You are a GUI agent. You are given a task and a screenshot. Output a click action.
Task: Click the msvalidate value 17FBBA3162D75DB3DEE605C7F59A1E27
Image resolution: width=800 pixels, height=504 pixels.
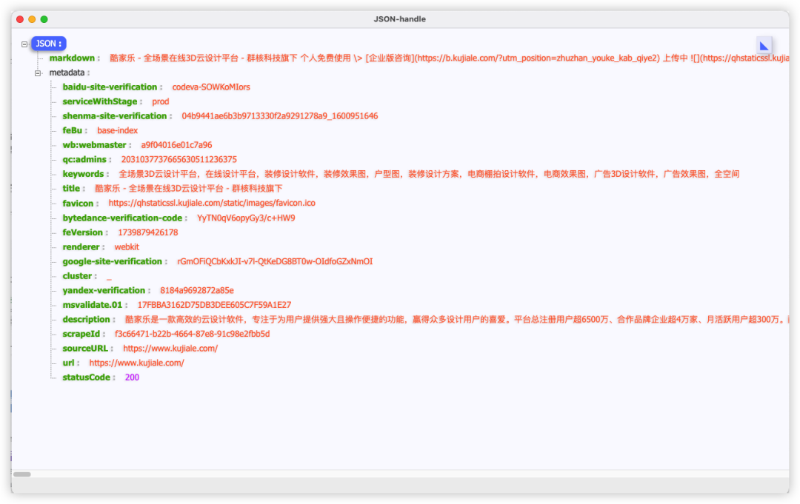click(x=214, y=305)
